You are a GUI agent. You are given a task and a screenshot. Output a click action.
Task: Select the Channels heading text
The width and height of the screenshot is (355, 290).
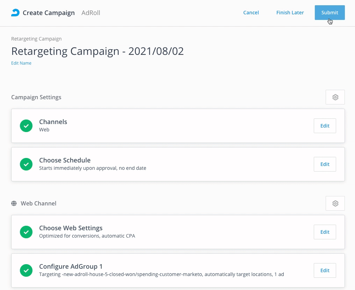(x=53, y=122)
